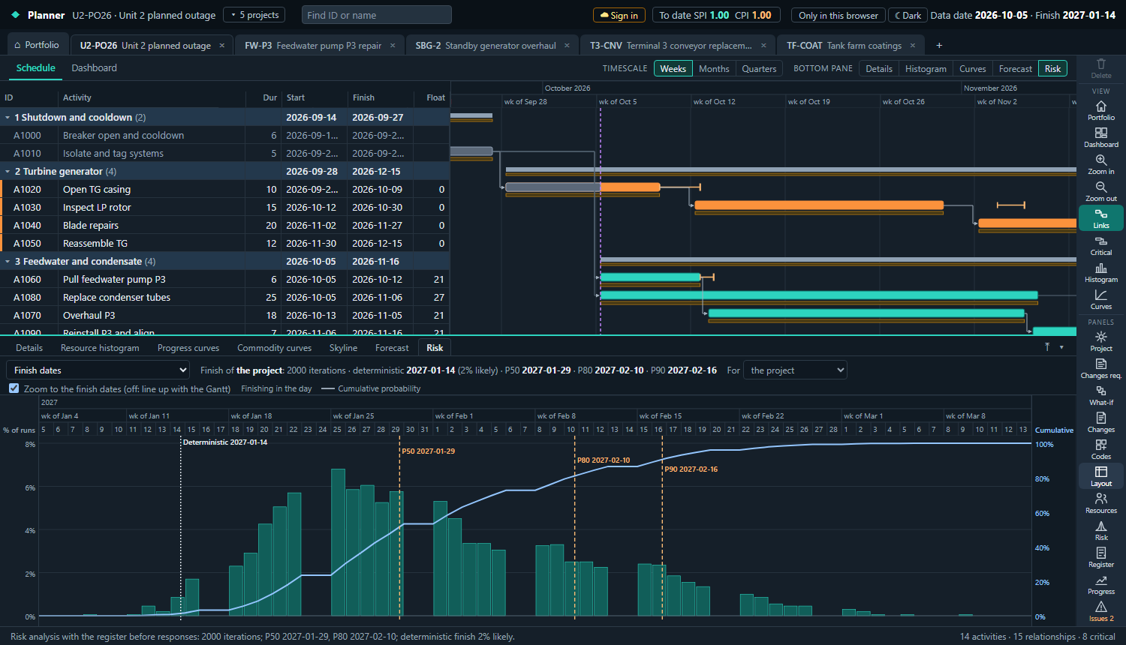Click the Zoom out magnifier icon
The image size is (1126, 645).
(x=1101, y=191)
